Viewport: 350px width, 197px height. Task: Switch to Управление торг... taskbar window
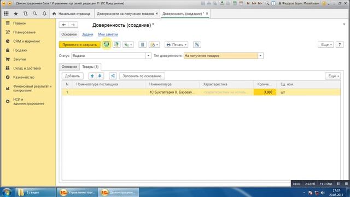tap(77, 192)
